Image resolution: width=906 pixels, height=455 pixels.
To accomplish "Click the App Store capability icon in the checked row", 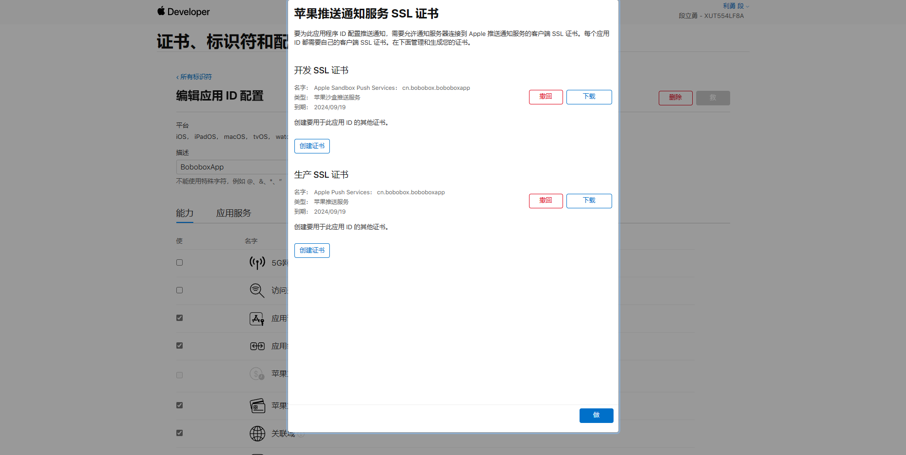I will (257, 319).
